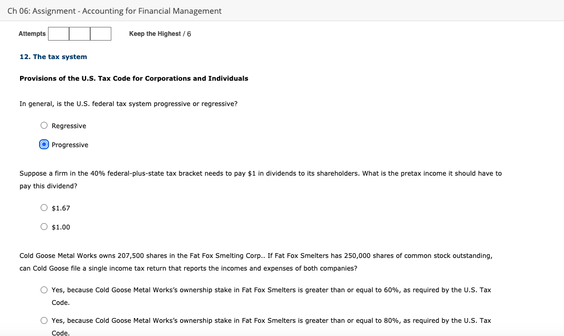Viewport: 564px width, 336px height.
Task: Select the 60% ownership stake answer
Action: click(44, 289)
